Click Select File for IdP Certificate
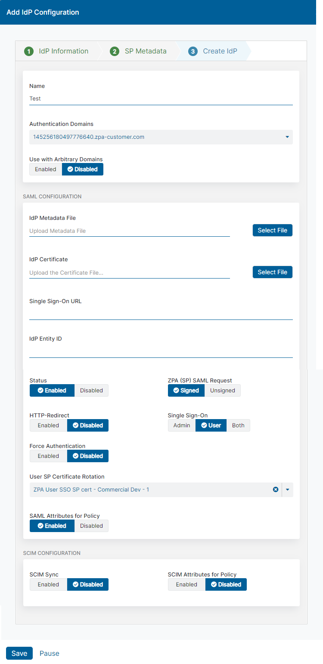Image resolution: width=323 pixels, height=664 pixels. tap(272, 272)
